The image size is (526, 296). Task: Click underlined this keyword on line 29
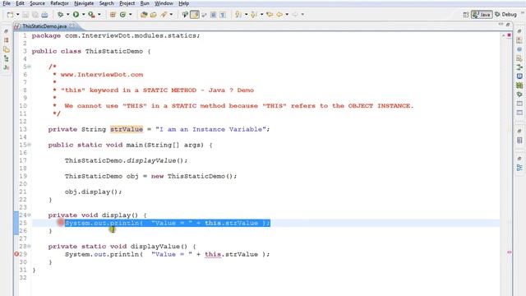coord(213,254)
